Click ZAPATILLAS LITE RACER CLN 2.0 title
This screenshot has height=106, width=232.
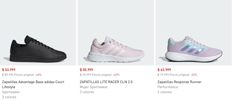click(x=106, y=82)
